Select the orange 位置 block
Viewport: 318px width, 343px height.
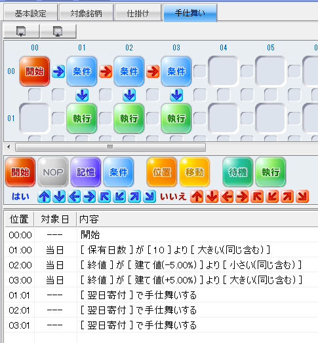(x=162, y=172)
